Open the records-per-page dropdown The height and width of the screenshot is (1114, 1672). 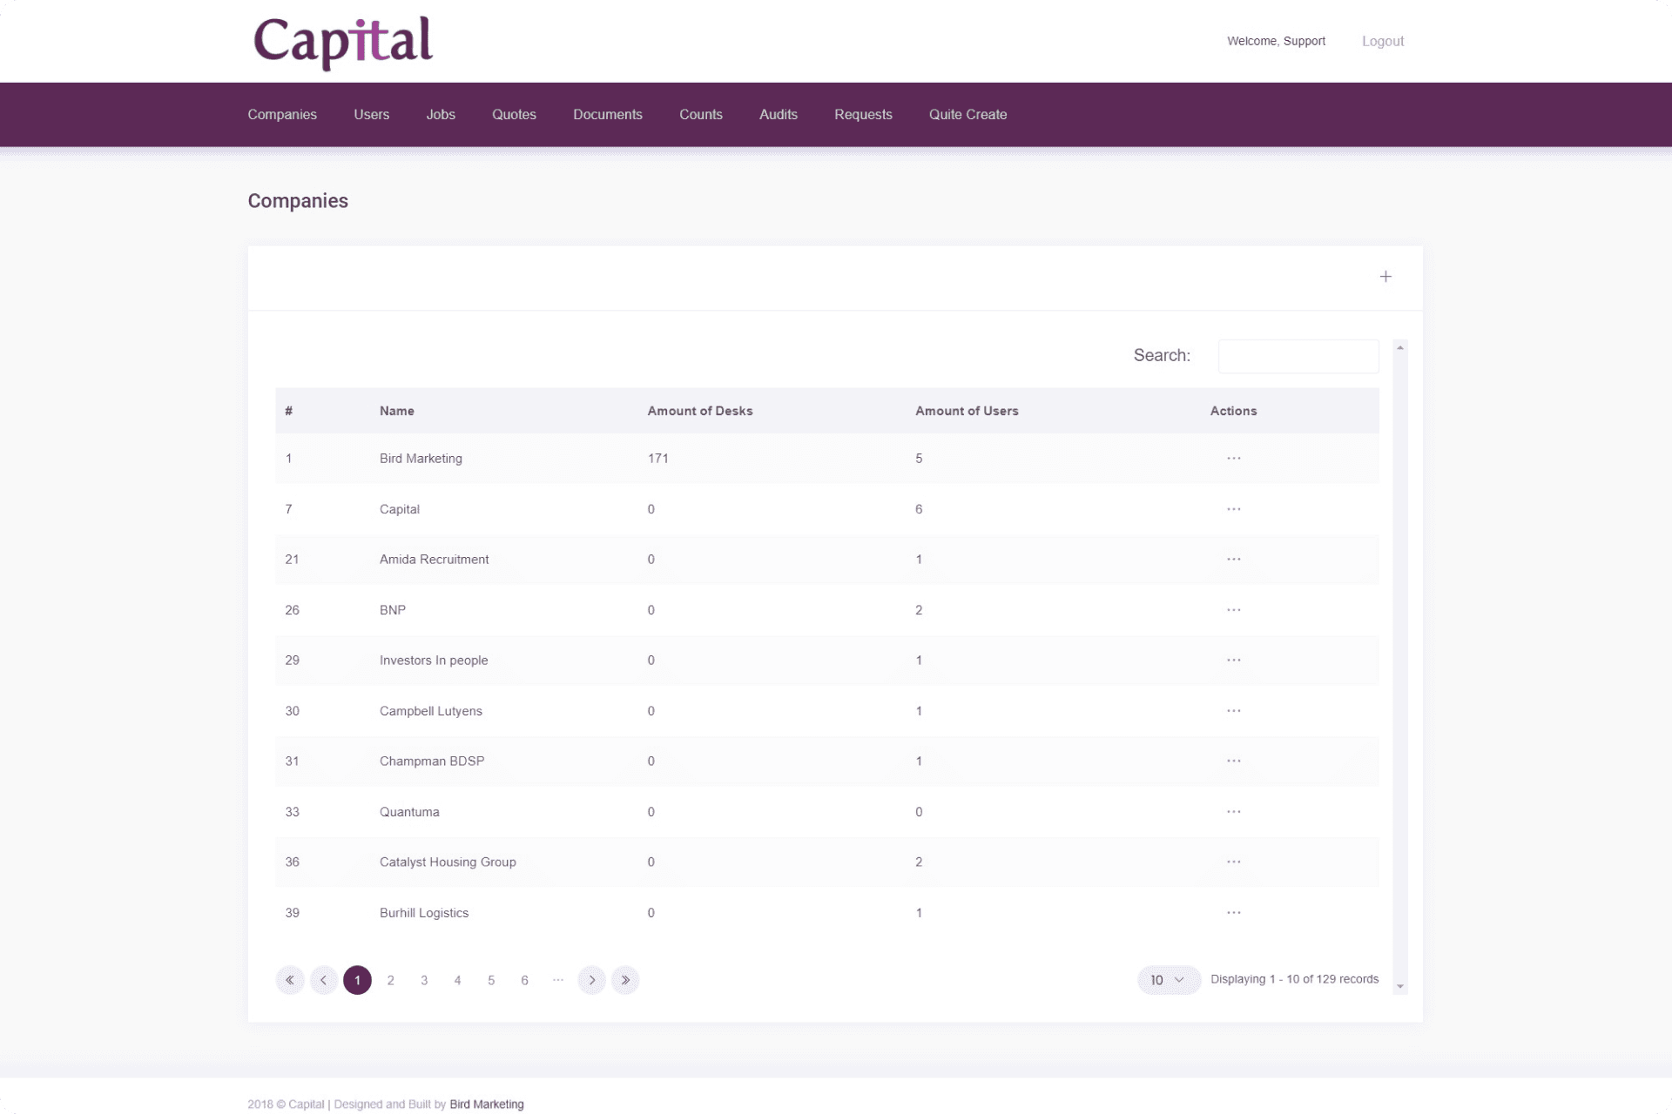tap(1168, 980)
